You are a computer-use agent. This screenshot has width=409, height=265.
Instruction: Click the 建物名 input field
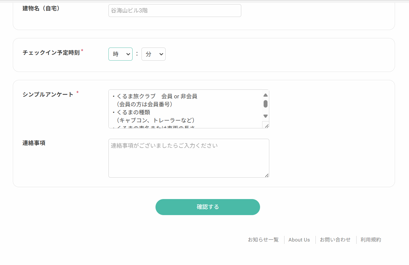[175, 10]
